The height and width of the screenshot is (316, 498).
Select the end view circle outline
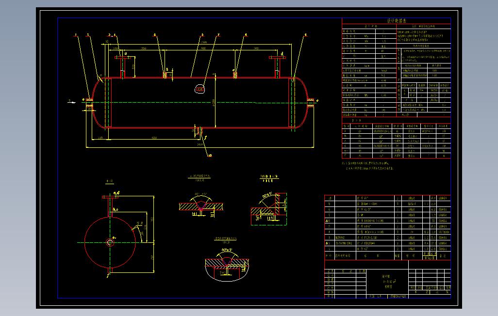pyautogui.click(x=110, y=243)
